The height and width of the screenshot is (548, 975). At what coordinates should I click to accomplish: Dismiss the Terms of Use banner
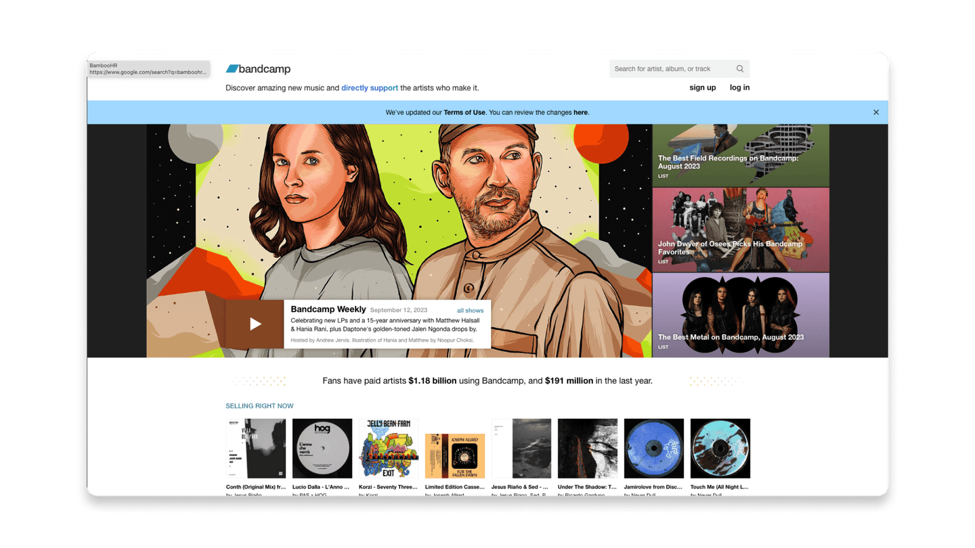(x=876, y=112)
